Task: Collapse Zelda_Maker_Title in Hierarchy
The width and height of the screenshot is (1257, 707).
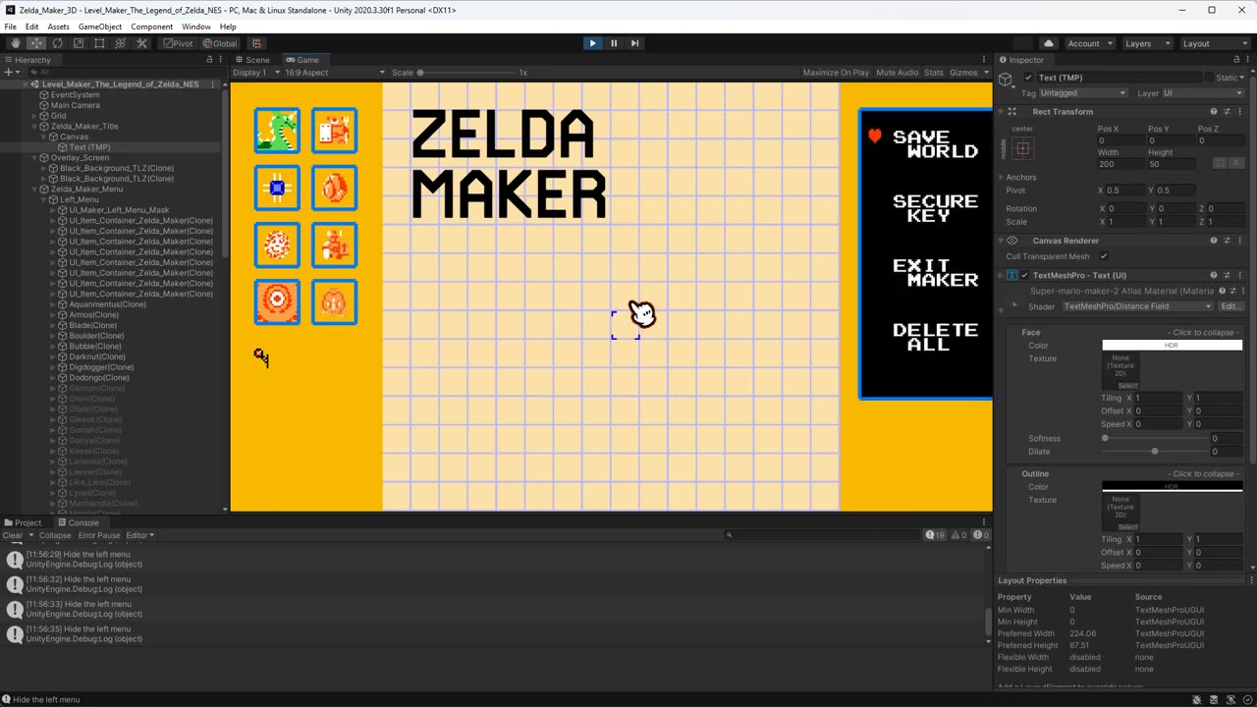Action: coord(34,126)
